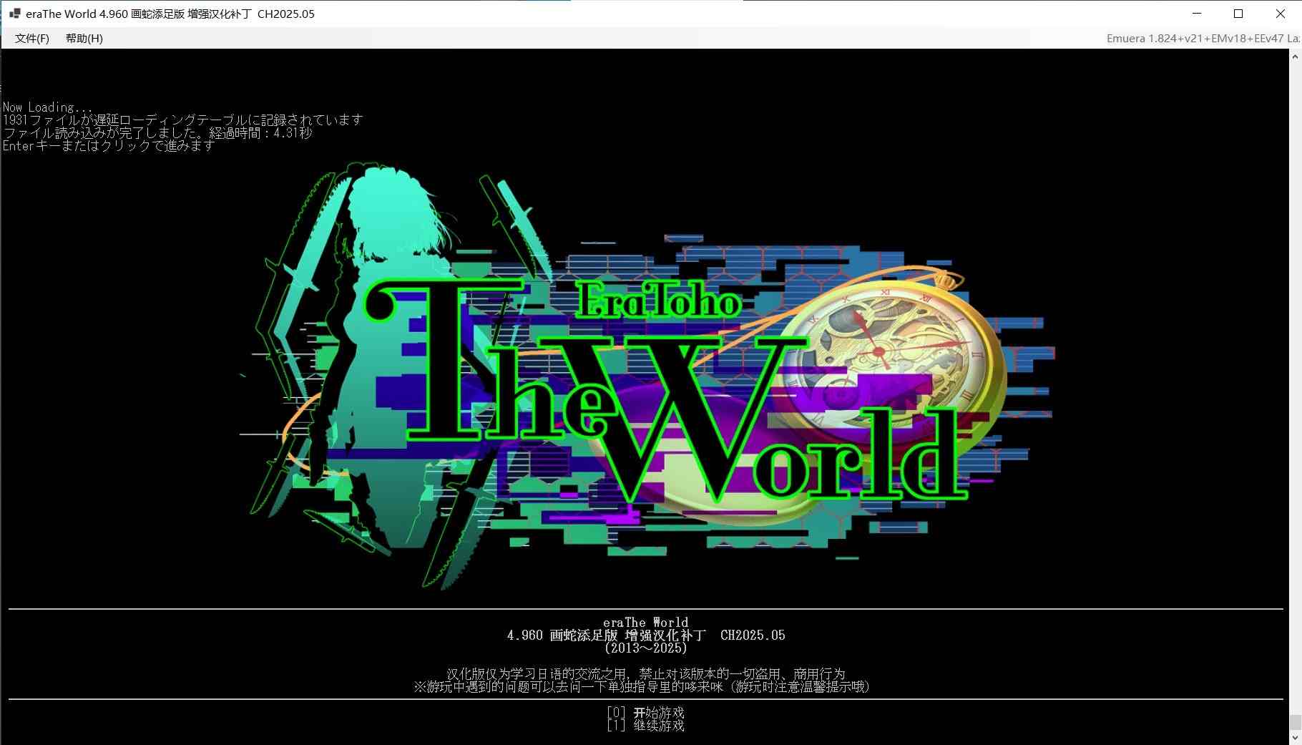Click the 'Enterキーまたはクリックで進みます' line

pyautogui.click(x=109, y=146)
